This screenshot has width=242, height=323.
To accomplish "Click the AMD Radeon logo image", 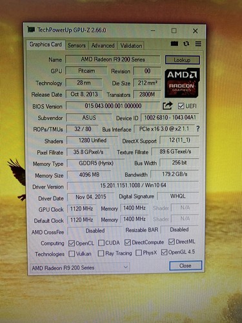I will (x=182, y=83).
